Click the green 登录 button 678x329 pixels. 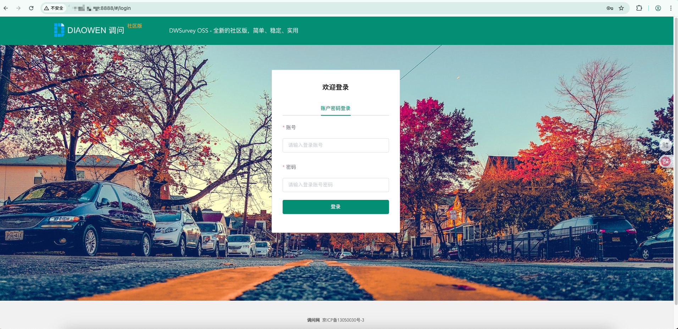(335, 207)
